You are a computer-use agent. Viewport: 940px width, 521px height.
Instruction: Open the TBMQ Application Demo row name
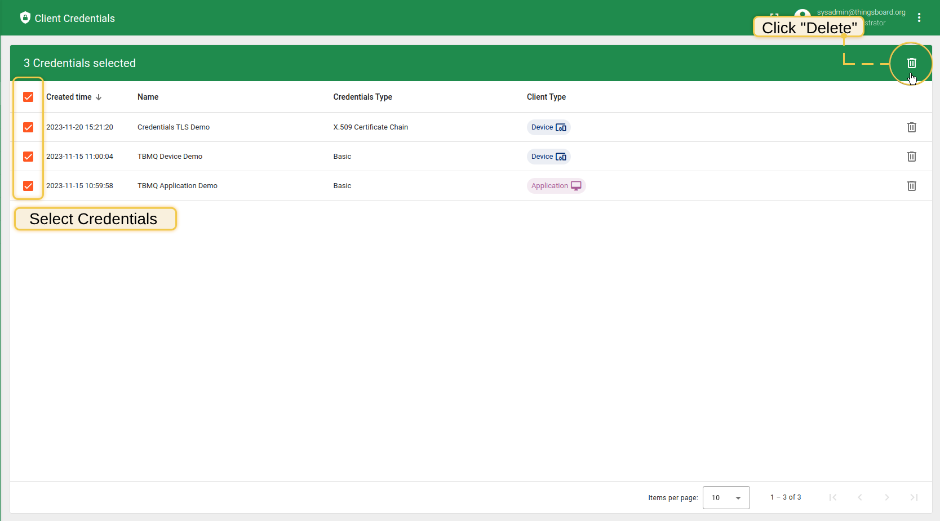[x=177, y=186]
